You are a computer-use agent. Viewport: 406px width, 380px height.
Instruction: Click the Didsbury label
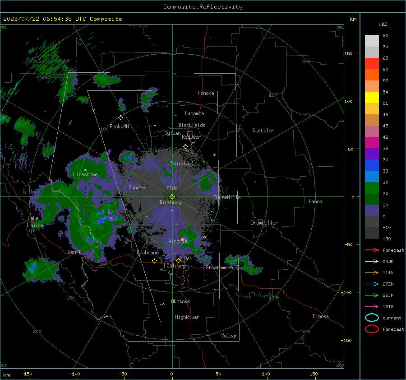[x=170, y=202]
